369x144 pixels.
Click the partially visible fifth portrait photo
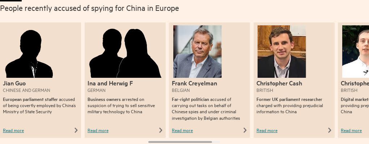[356, 51]
